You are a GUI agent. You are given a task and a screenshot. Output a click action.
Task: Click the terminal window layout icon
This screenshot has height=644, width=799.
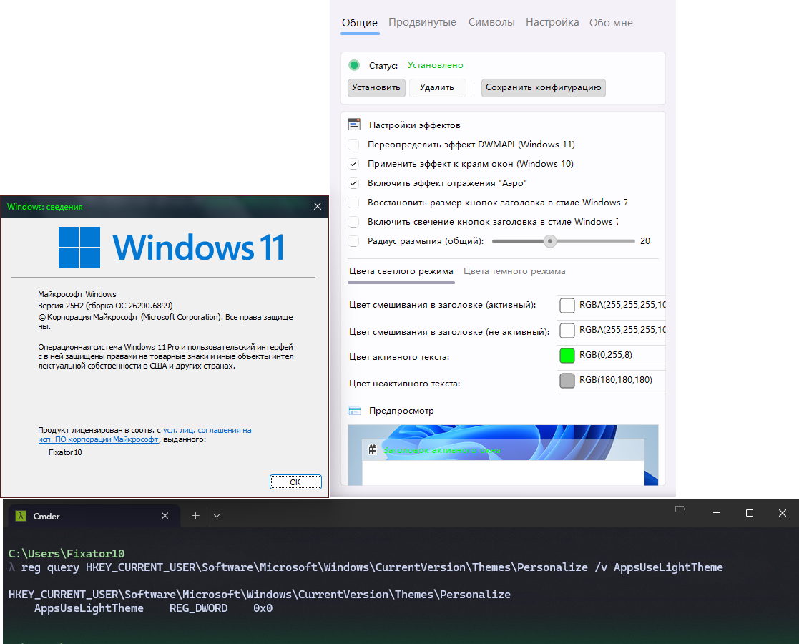point(680,509)
